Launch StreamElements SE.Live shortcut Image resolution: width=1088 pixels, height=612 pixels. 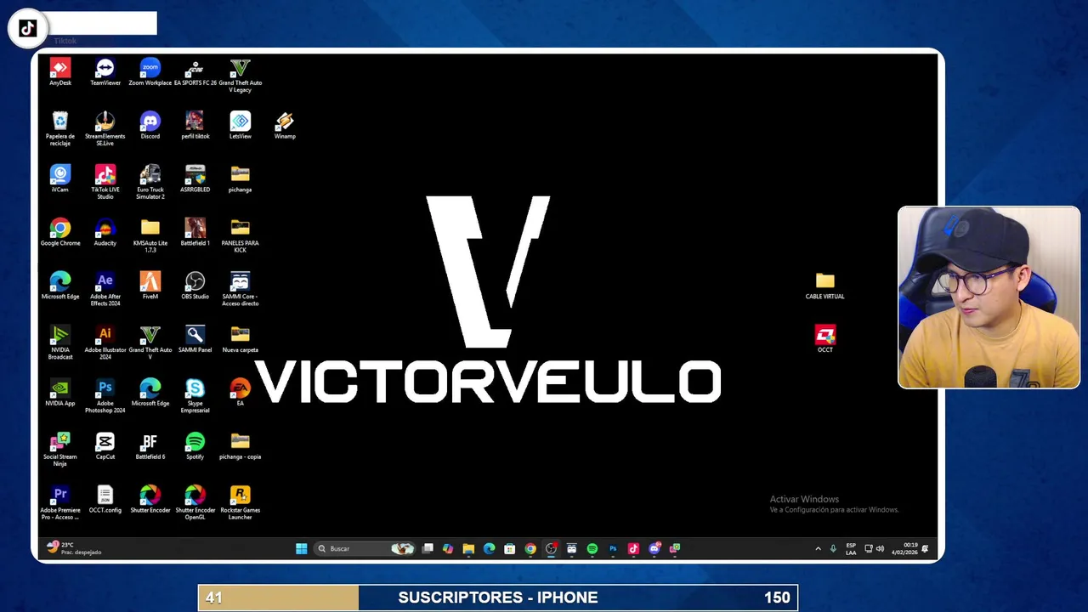(105, 128)
